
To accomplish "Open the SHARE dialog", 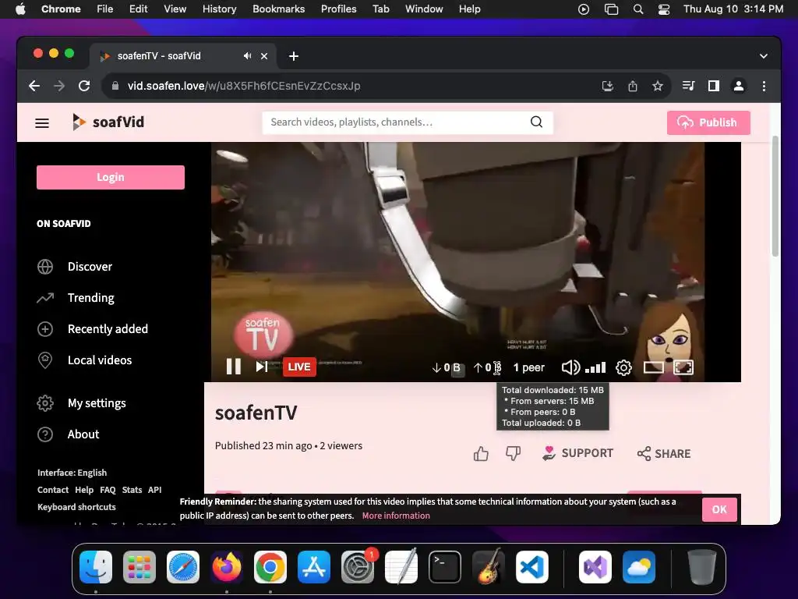I will 664,454.
